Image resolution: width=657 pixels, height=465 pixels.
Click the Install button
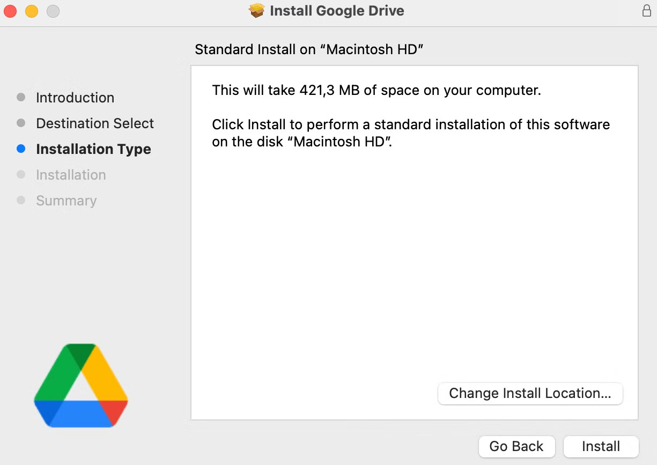601,446
